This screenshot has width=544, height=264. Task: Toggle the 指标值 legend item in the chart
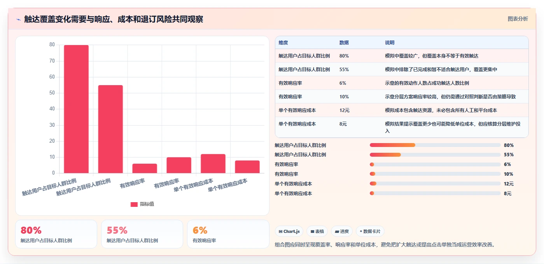[142, 204]
